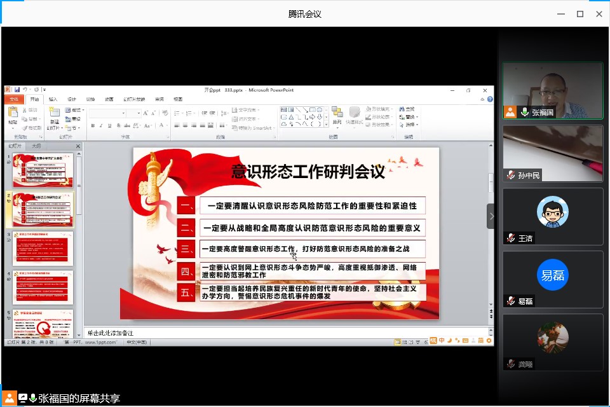Click the PowerPoint Save icon in quick access toolbar

pos(17,90)
